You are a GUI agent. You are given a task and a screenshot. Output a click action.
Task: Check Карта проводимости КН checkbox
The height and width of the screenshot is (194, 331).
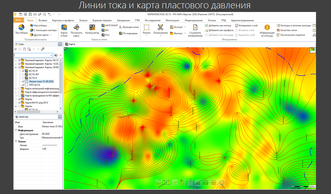(x=19, y=96)
